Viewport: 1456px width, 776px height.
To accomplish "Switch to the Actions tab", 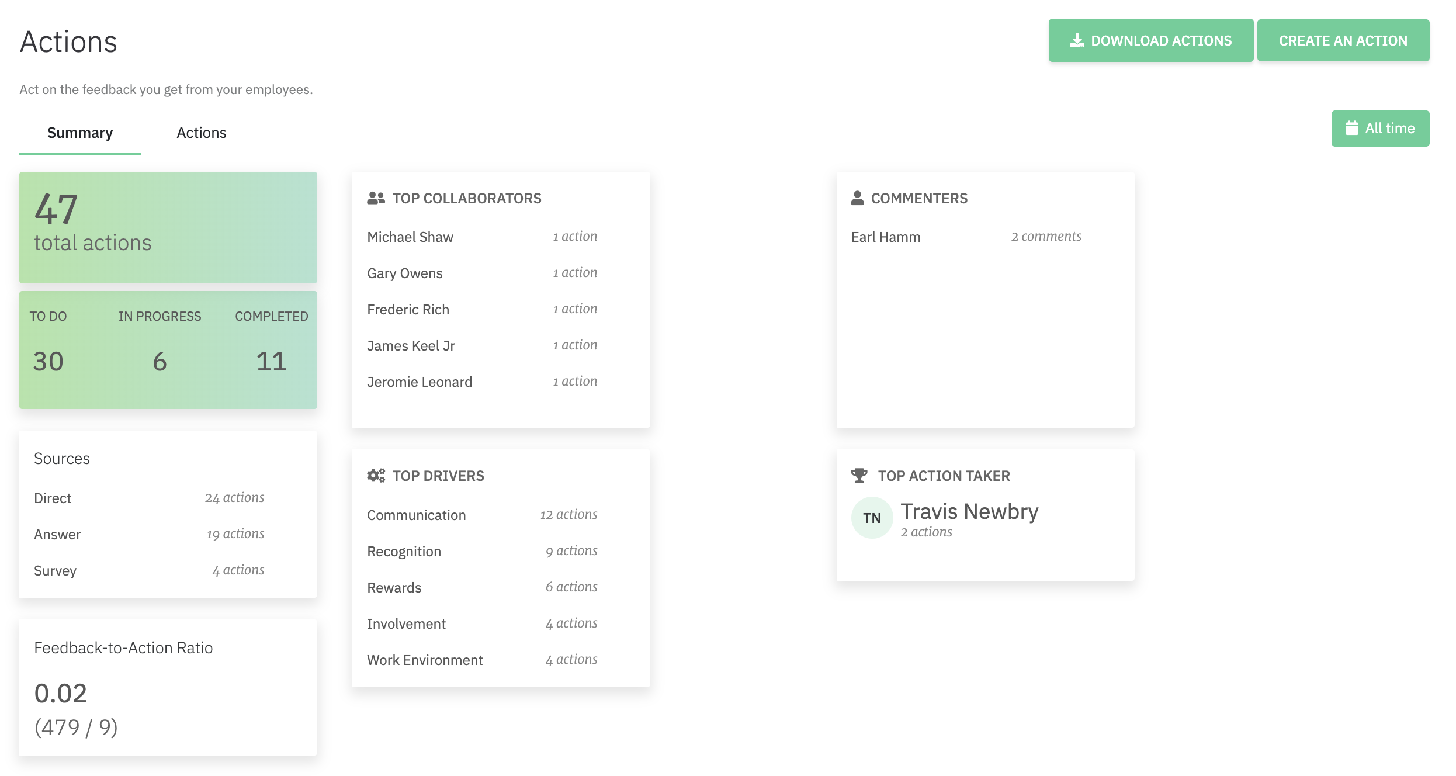I will [x=201, y=133].
